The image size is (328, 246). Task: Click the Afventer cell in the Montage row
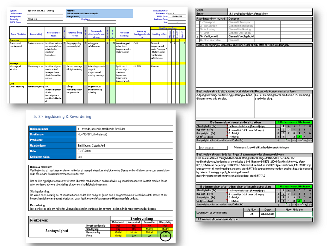(159, 73)
